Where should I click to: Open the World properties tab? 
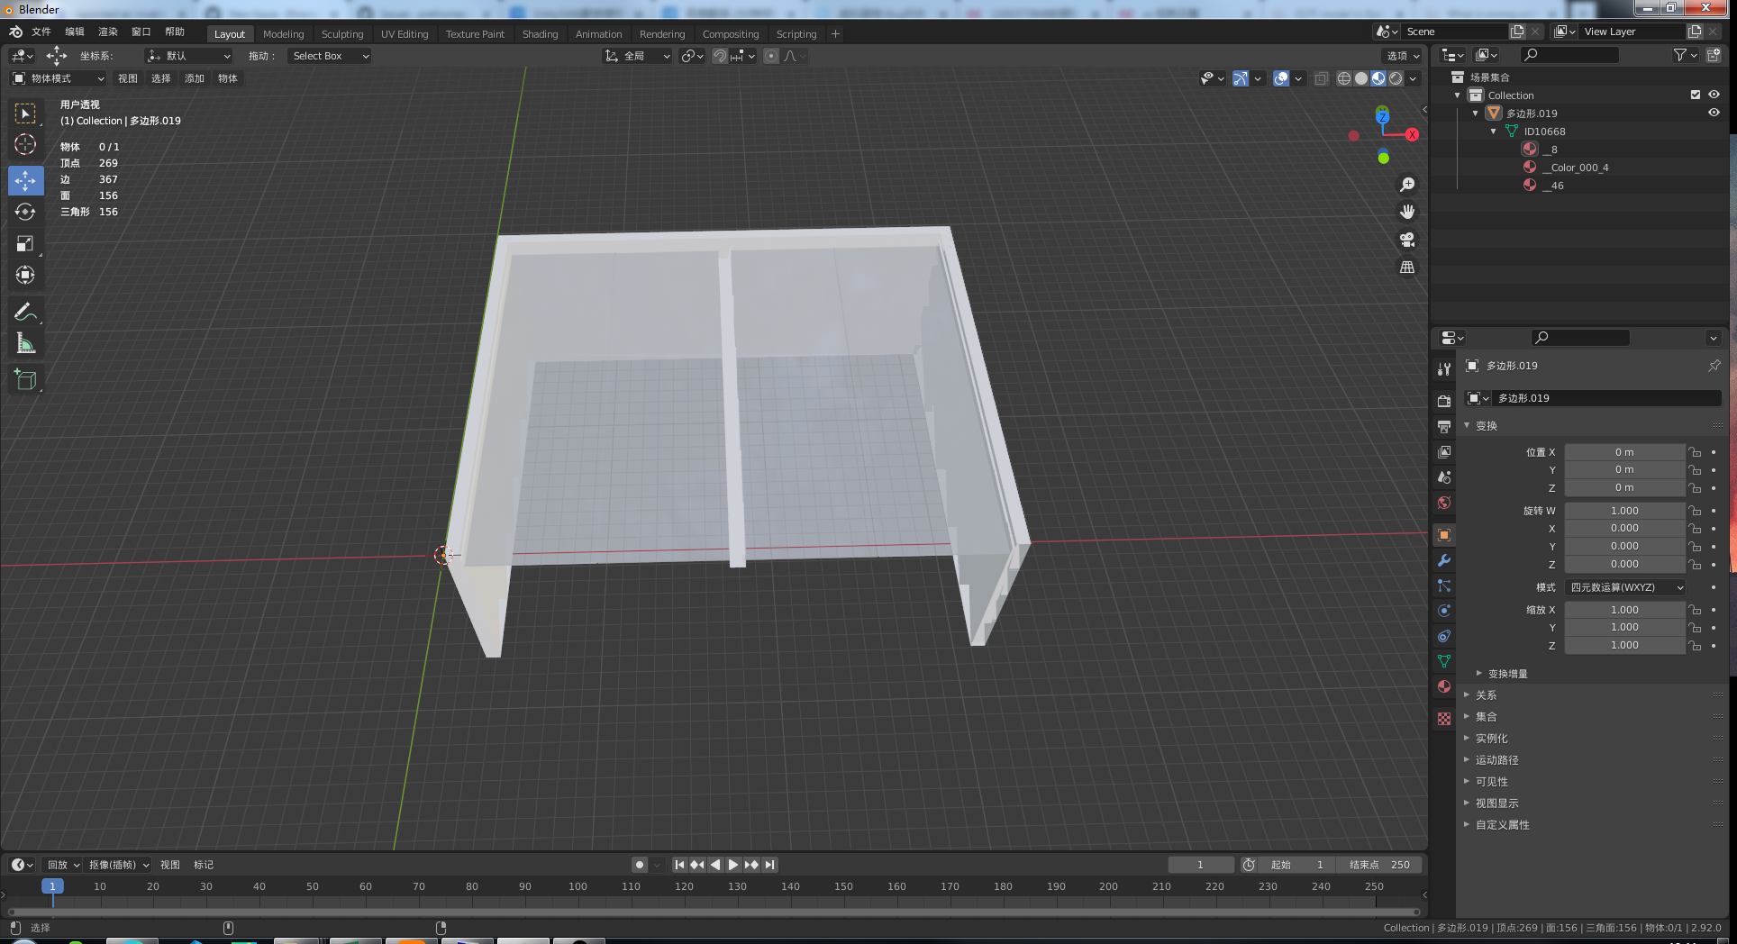tap(1444, 503)
